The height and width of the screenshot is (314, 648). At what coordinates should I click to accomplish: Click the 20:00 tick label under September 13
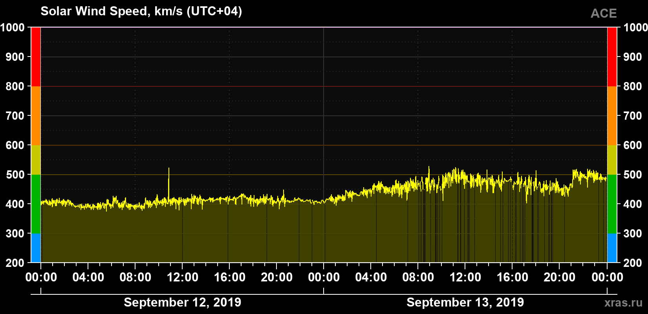click(x=560, y=277)
